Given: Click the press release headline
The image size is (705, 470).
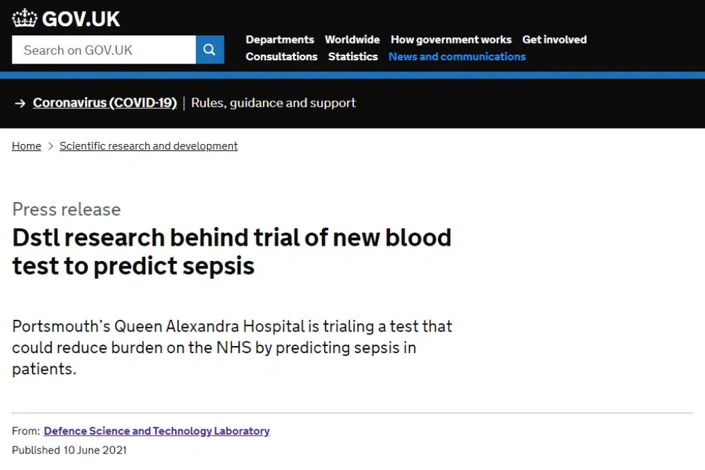Looking at the screenshot, I should [231, 252].
